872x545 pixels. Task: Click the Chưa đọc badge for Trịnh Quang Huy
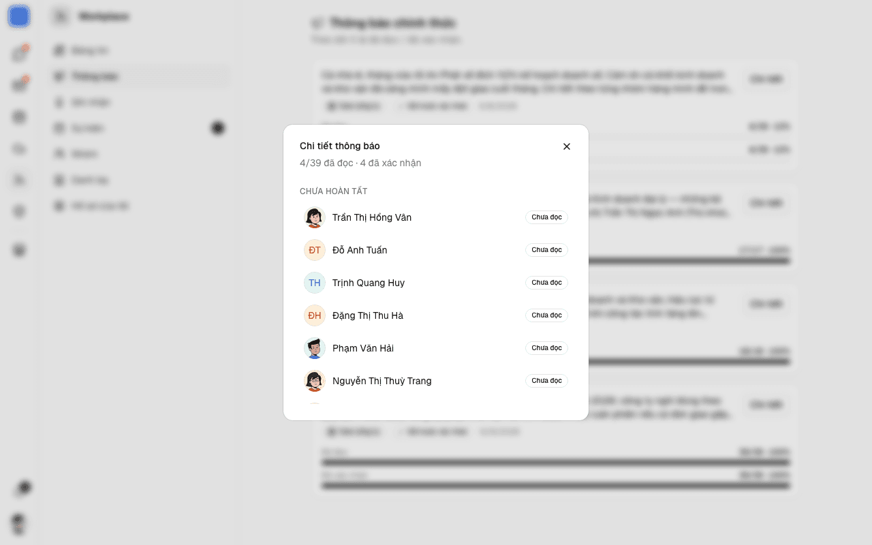click(x=546, y=283)
